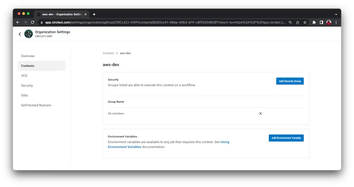354x187 pixels.
Task: Expand the tab search chevron
Action: 336,14
